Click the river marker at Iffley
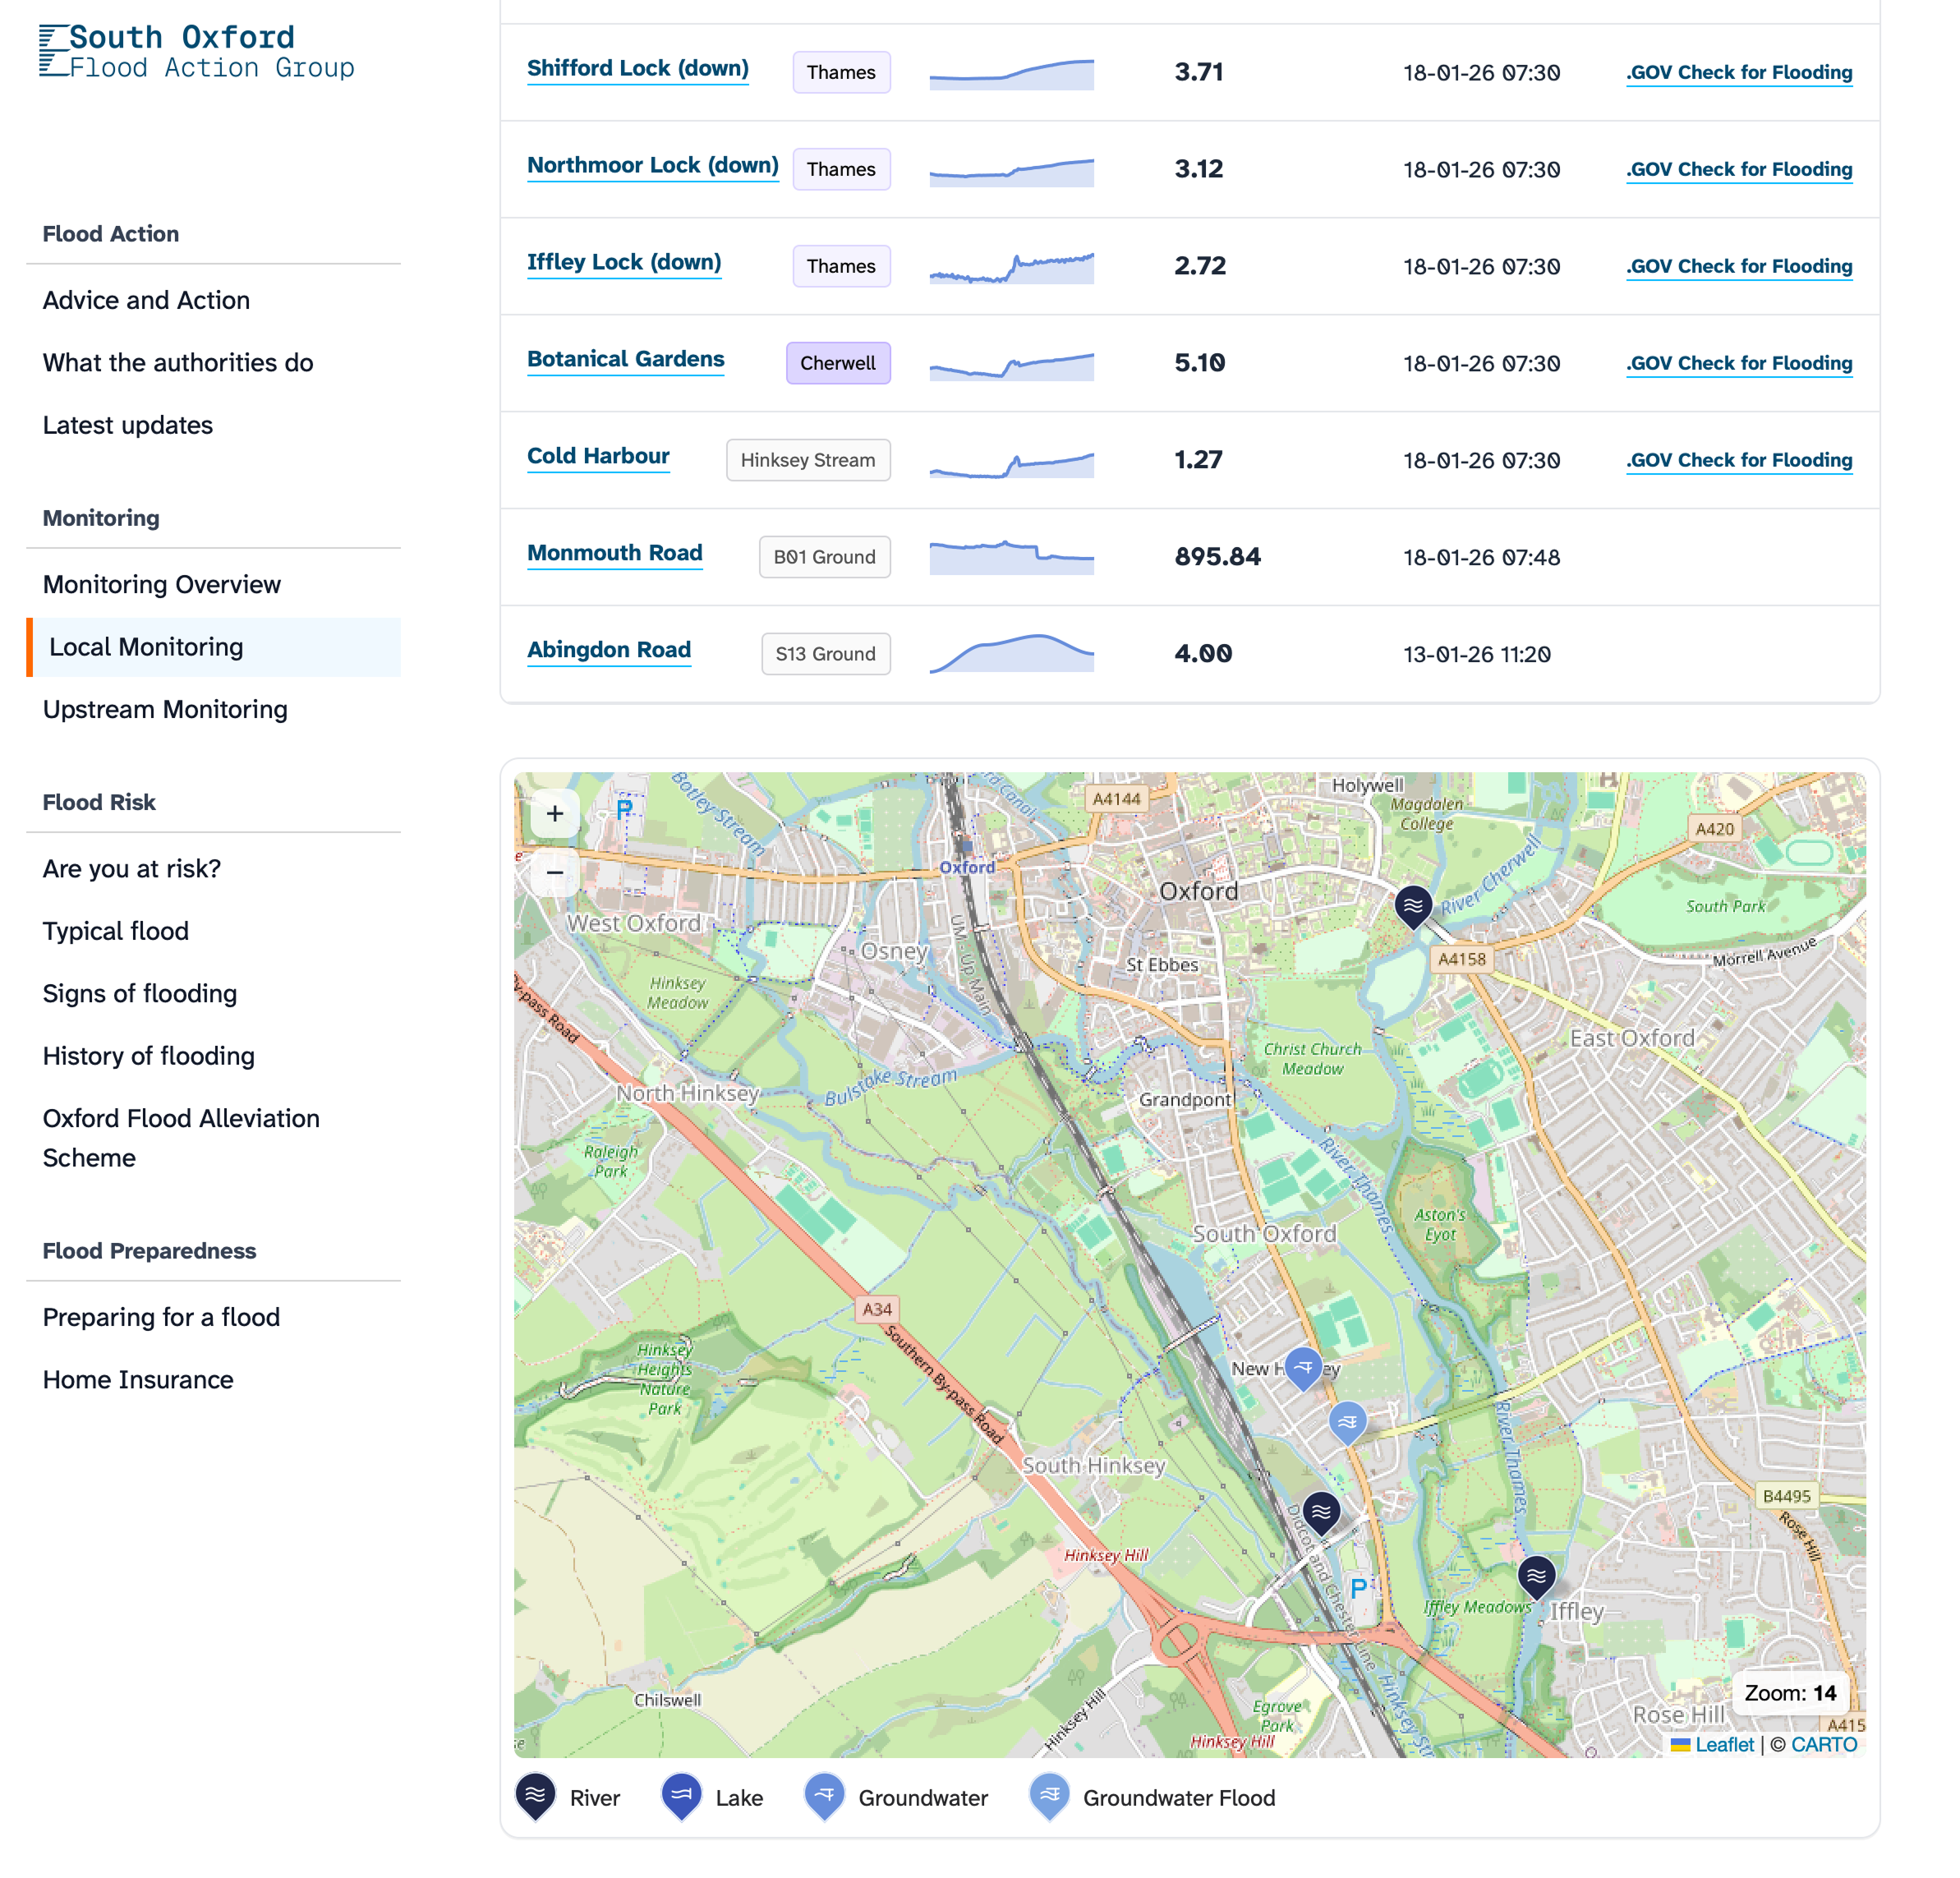 pos(1536,1575)
